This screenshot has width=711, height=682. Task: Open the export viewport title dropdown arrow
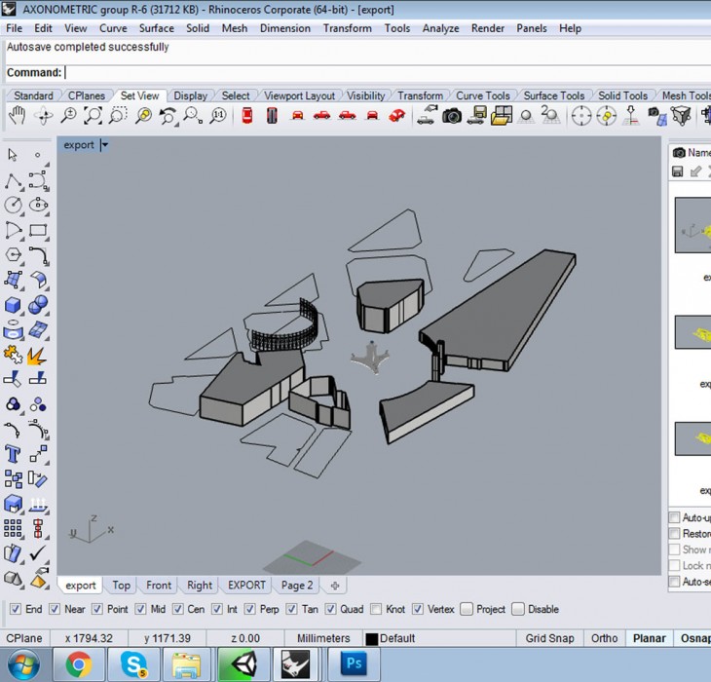click(104, 145)
